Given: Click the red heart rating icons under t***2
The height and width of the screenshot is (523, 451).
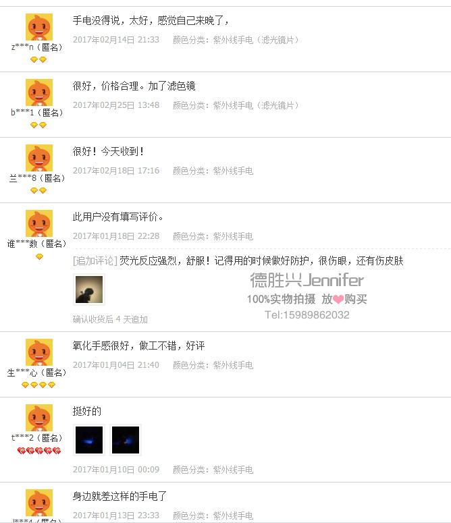Looking at the screenshot, I should click(39, 451).
